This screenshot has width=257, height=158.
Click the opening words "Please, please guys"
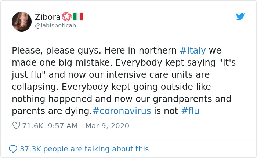(55, 51)
